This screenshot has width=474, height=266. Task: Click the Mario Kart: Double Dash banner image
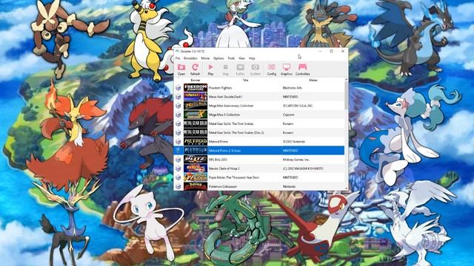pos(196,97)
